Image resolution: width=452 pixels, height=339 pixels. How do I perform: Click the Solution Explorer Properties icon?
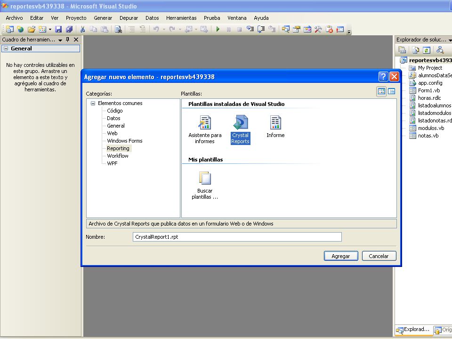(402, 50)
